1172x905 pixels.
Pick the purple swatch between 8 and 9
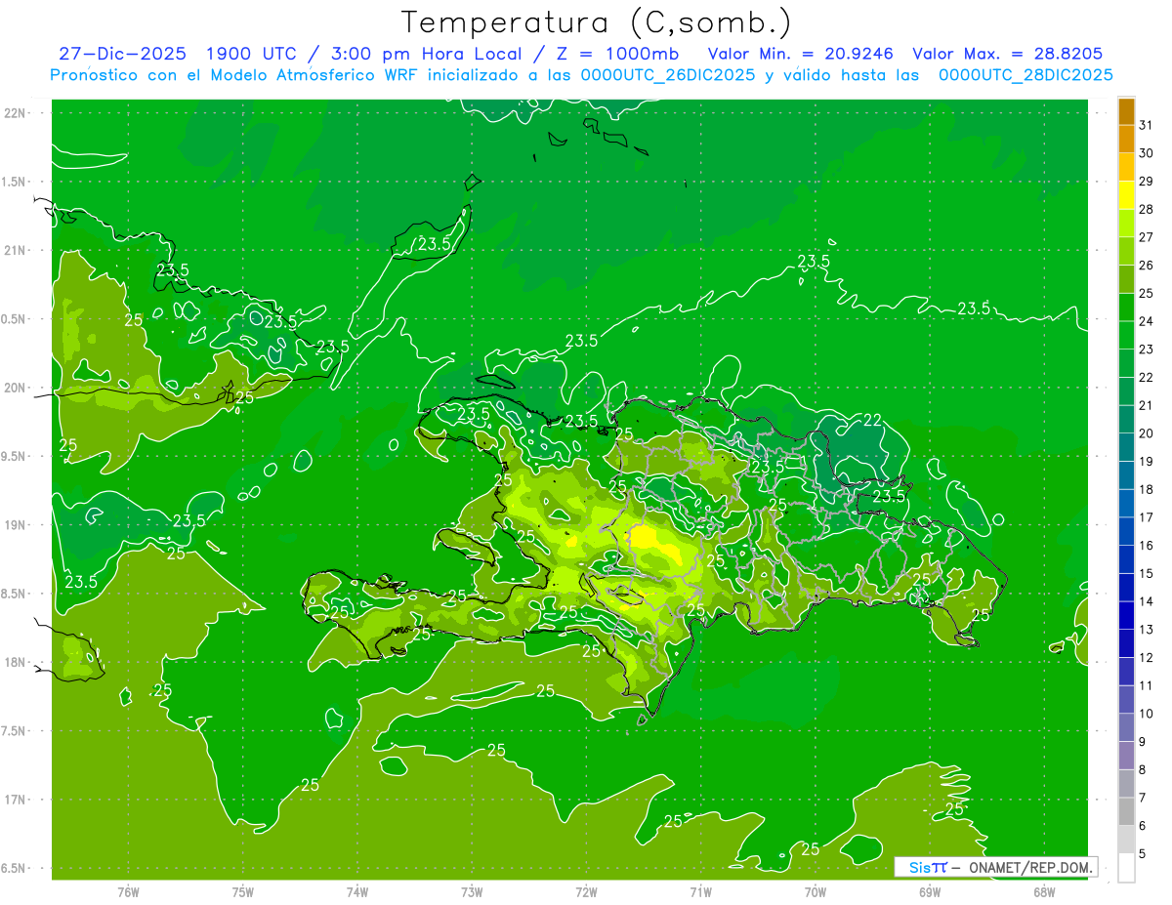coord(1126,756)
